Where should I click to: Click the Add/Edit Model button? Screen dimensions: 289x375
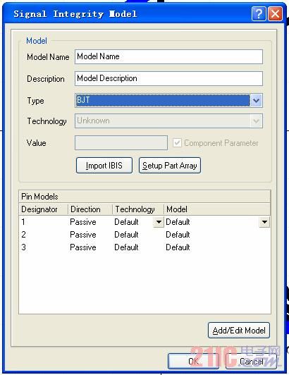click(x=239, y=331)
